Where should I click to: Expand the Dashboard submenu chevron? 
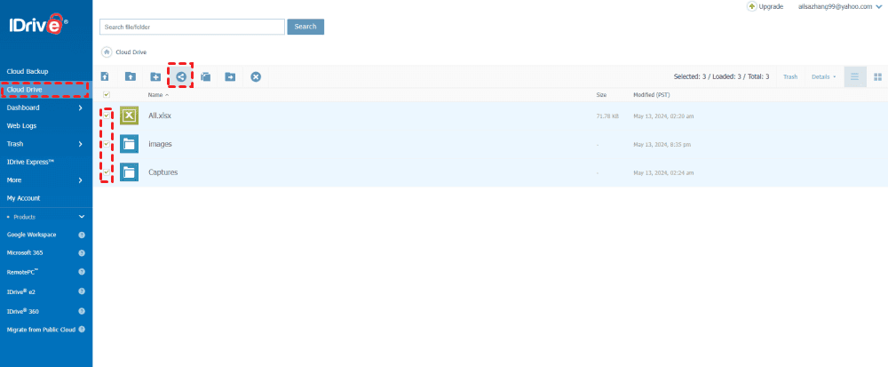click(x=81, y=108)
